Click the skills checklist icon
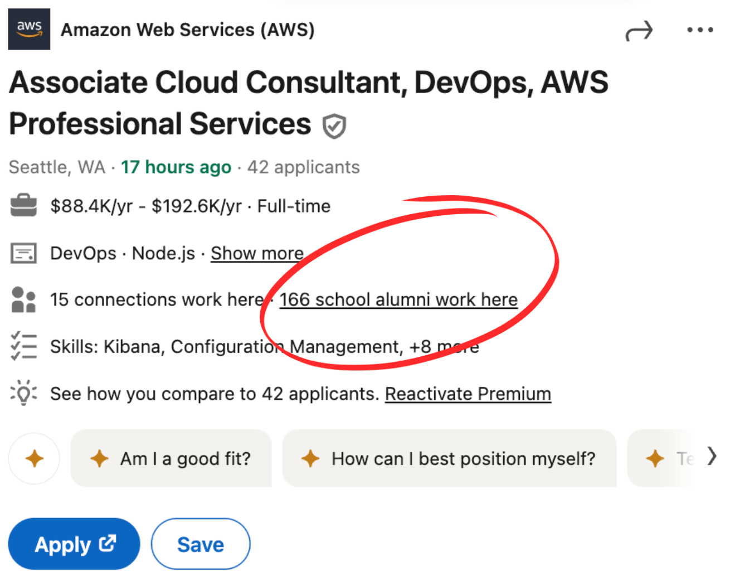Image resolution: width=730 pixels, height=581 pixels. click(23, 346)
